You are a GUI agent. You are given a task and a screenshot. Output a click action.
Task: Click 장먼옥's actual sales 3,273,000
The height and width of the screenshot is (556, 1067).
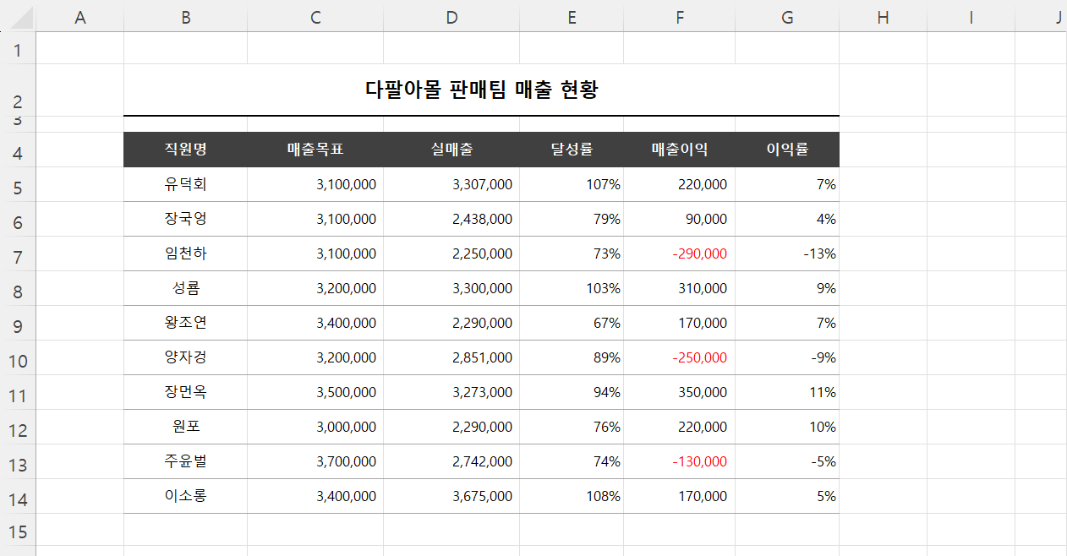click(x=482, y=392)
